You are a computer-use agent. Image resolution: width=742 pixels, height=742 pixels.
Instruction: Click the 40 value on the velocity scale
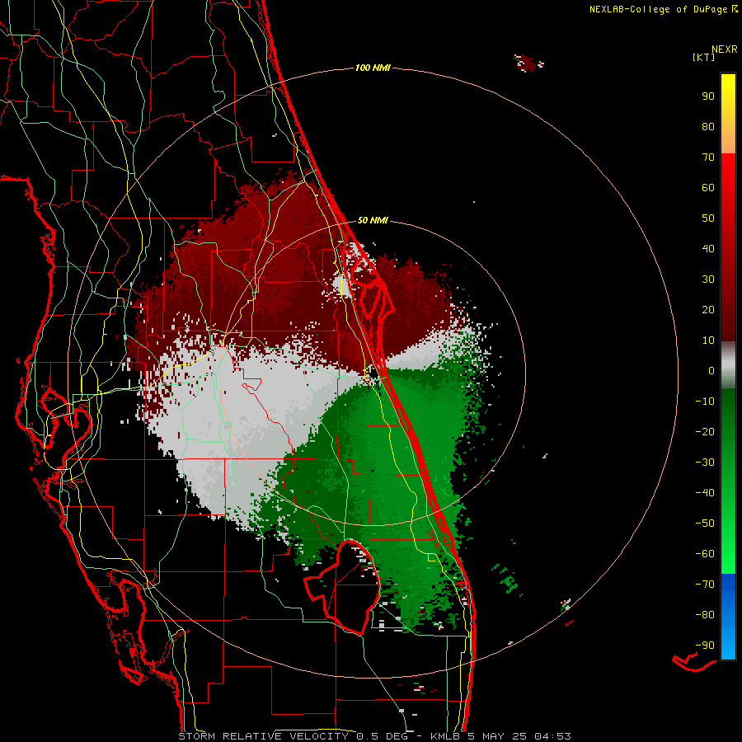tap(708, 248)
